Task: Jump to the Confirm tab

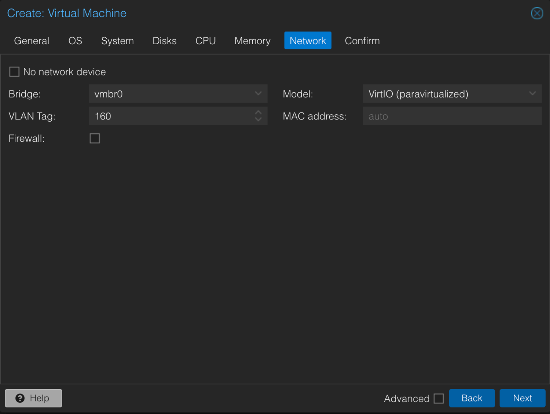Action: tap(362, 41)
